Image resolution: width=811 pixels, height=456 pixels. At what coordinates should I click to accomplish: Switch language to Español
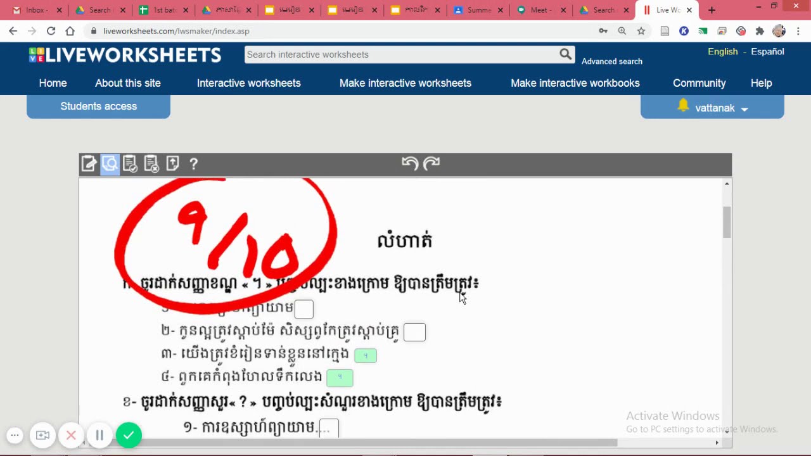(767, 52)
